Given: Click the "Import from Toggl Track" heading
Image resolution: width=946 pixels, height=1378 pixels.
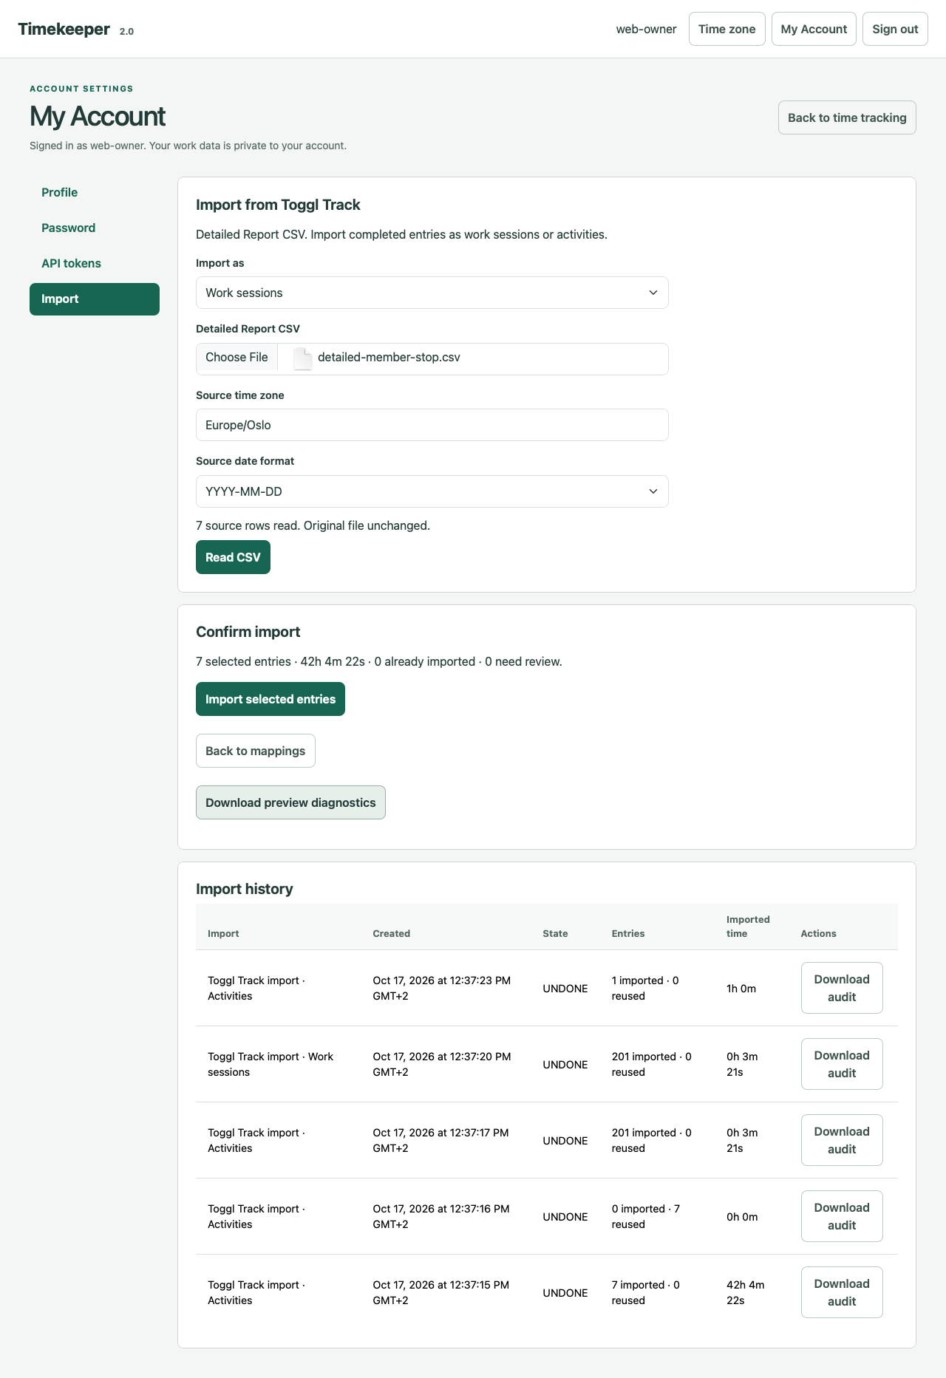Looking at the screenshot, I should click(x=278, y=205).
